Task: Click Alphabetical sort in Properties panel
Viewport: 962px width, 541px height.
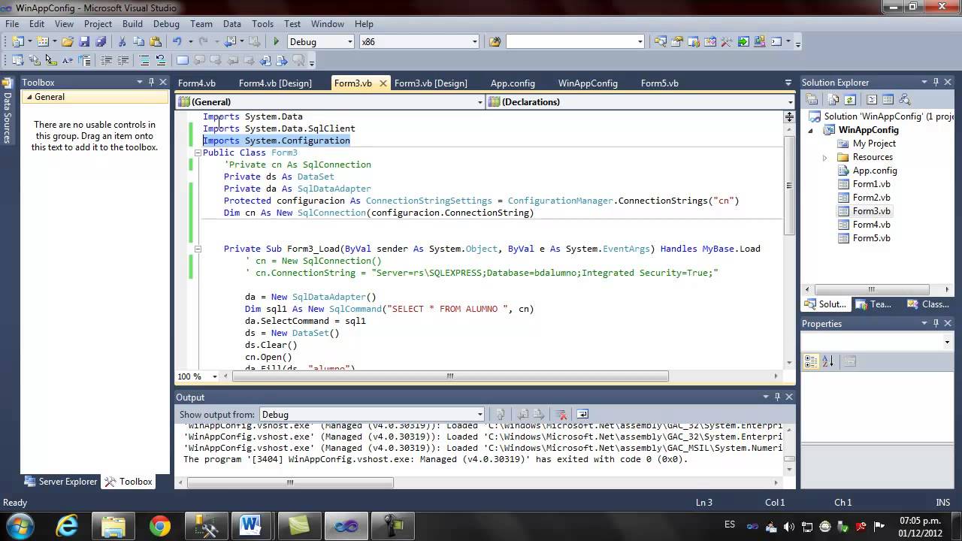Action: (x=827, y=361)
